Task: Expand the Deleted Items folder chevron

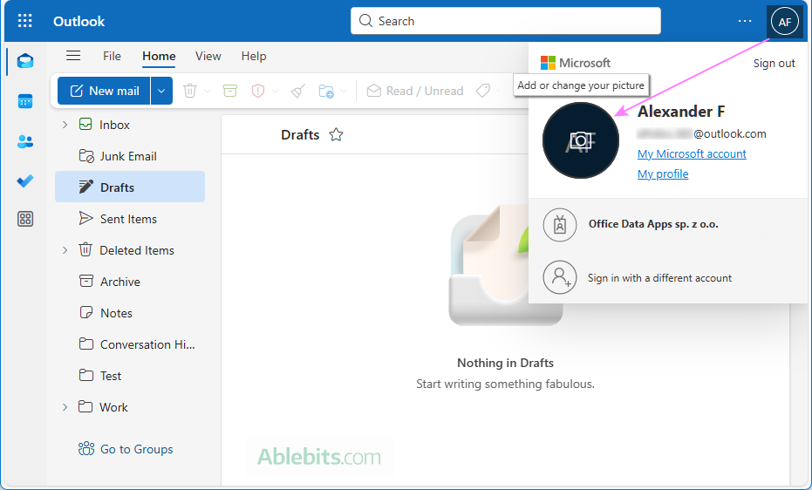Action: click(x=65, y=250)
